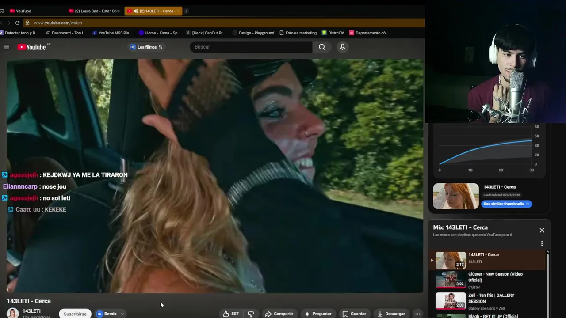Share the video via Compartir
This screenshot has width=566, height=318.
click(x=279, y=314)
